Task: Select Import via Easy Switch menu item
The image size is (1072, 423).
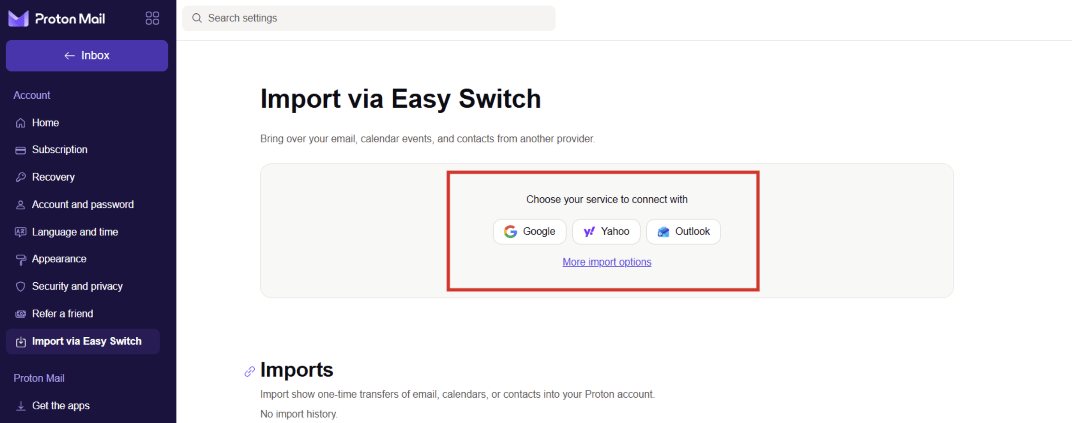Action: coord(83,341)
